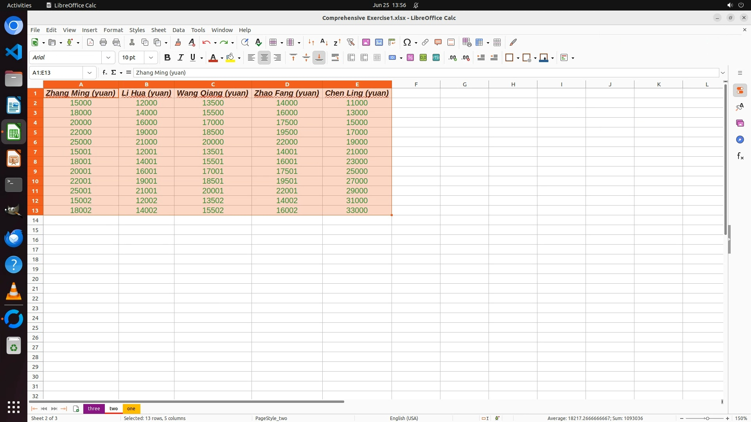Click the Align Left button
The image size is (751, 422).
(251, 58)
